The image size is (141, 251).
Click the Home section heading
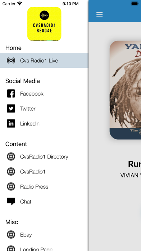pos(13,48)
